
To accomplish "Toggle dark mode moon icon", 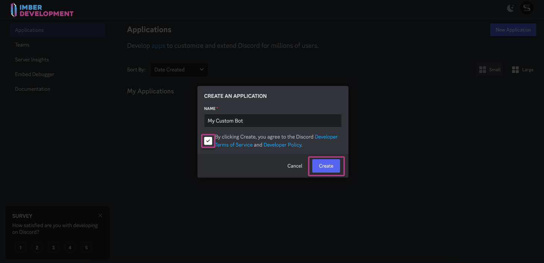I will pos(510,8).
